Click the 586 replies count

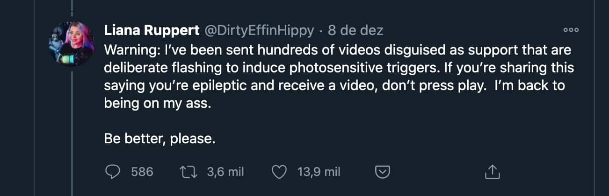tap(142, 172)
